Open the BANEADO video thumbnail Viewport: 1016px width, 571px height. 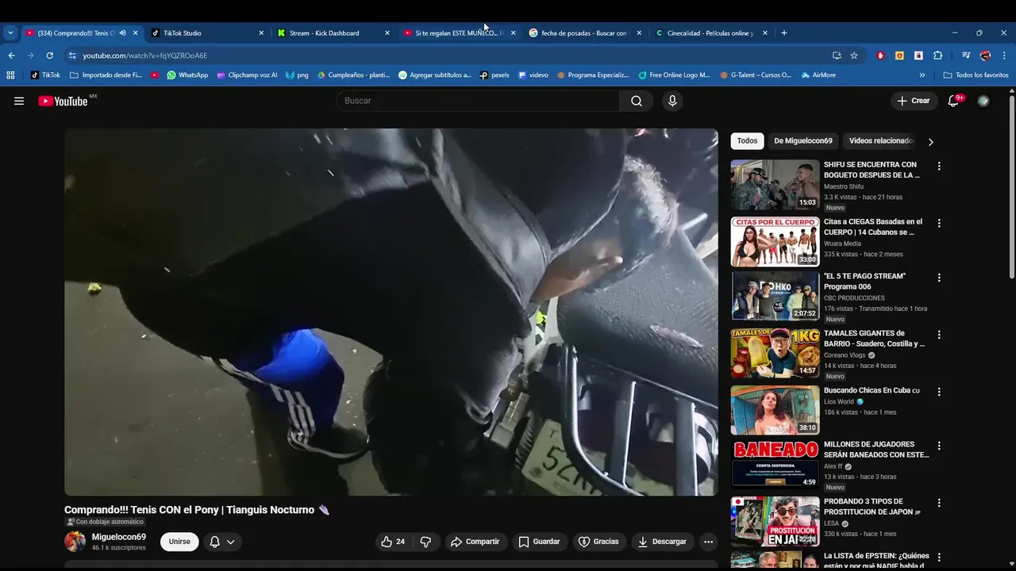click(775, 464)
